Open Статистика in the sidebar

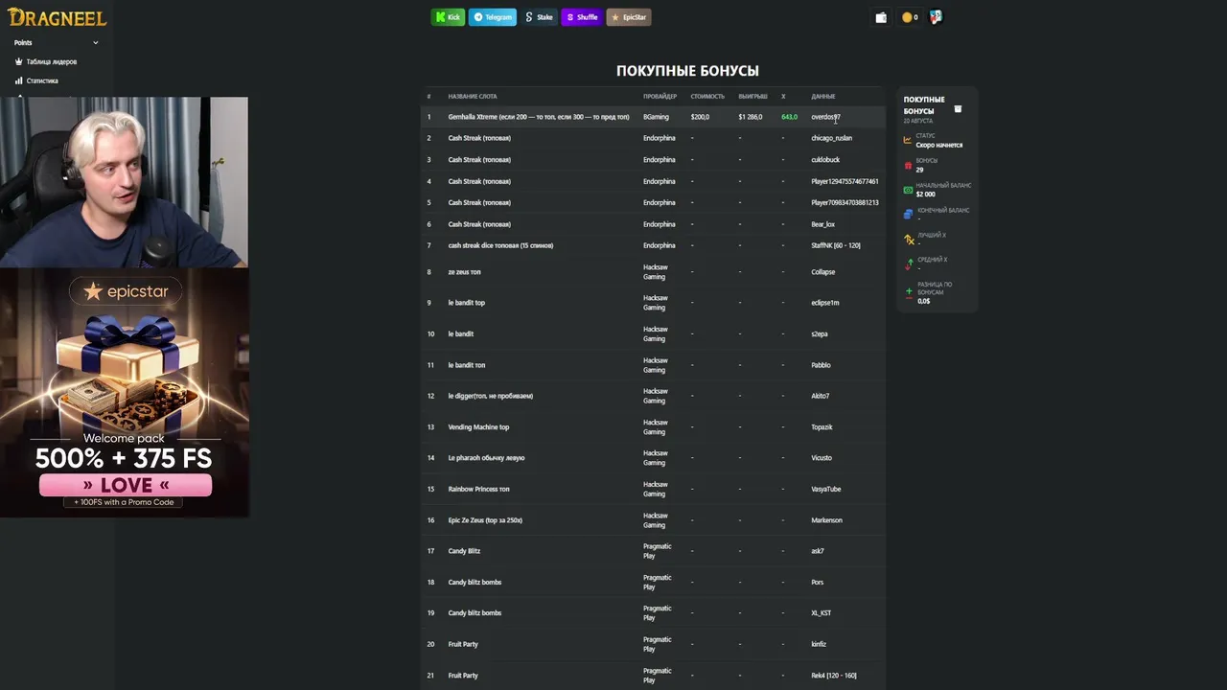pyautogui.click(x=42, y=80)
